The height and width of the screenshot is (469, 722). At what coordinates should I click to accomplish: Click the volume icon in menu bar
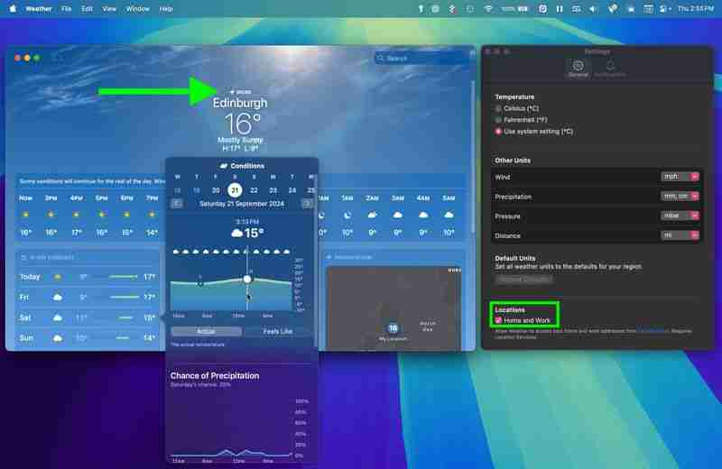click(594, 9)
